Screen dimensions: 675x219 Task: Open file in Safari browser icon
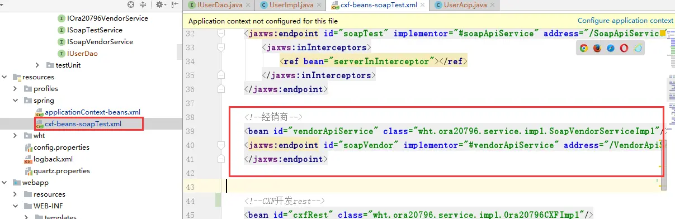610,48
